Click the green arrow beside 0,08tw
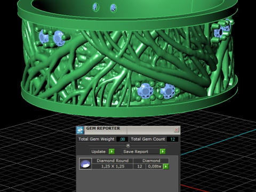 pyautogui.click(x=166, y=166)
